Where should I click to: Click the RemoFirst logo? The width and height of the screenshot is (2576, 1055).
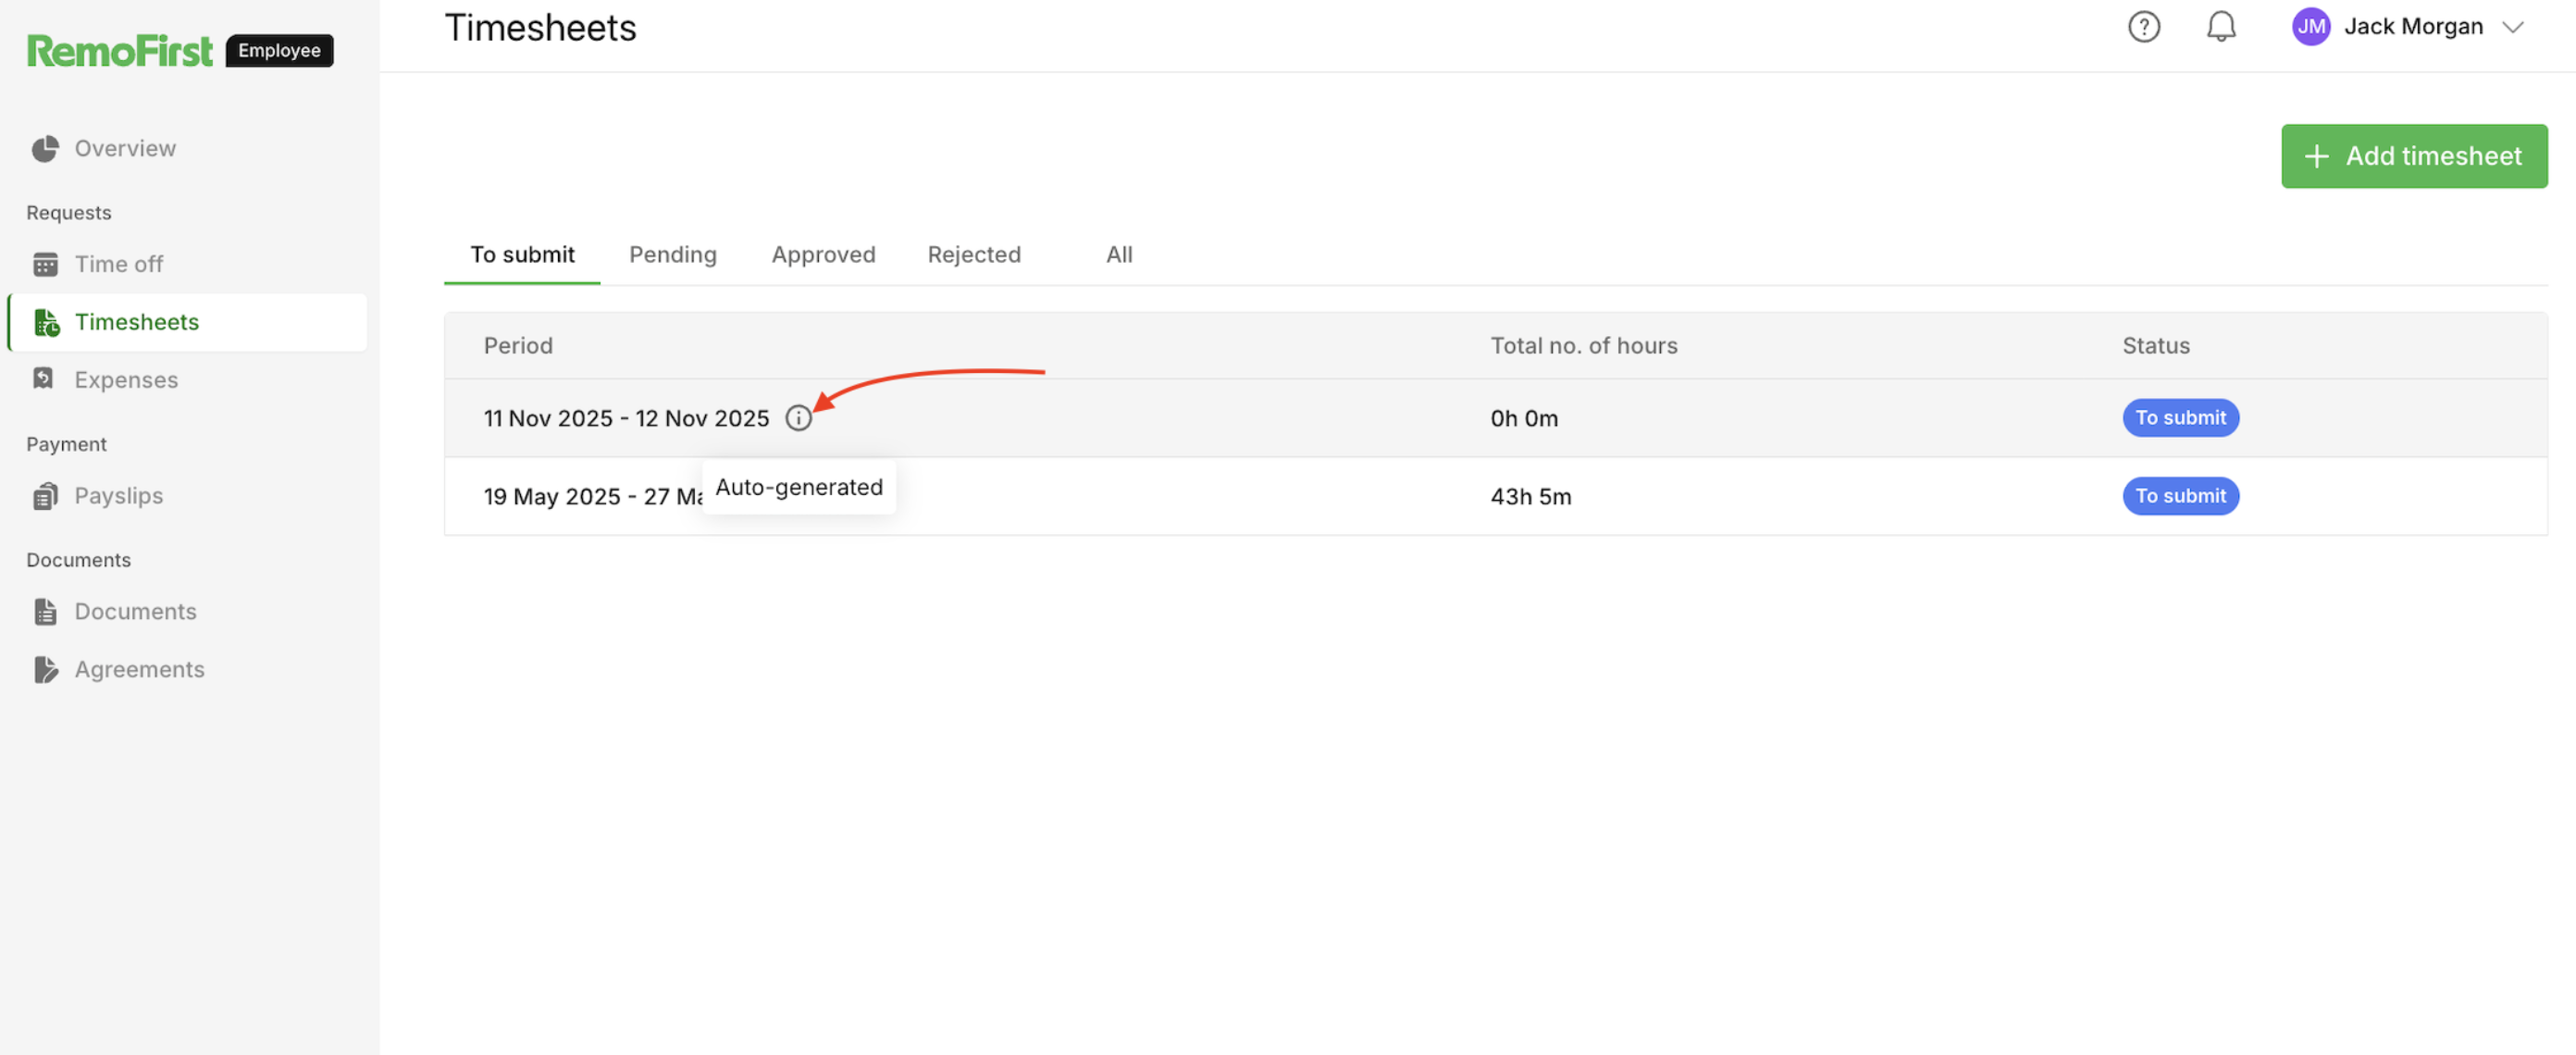pos(120,50)
